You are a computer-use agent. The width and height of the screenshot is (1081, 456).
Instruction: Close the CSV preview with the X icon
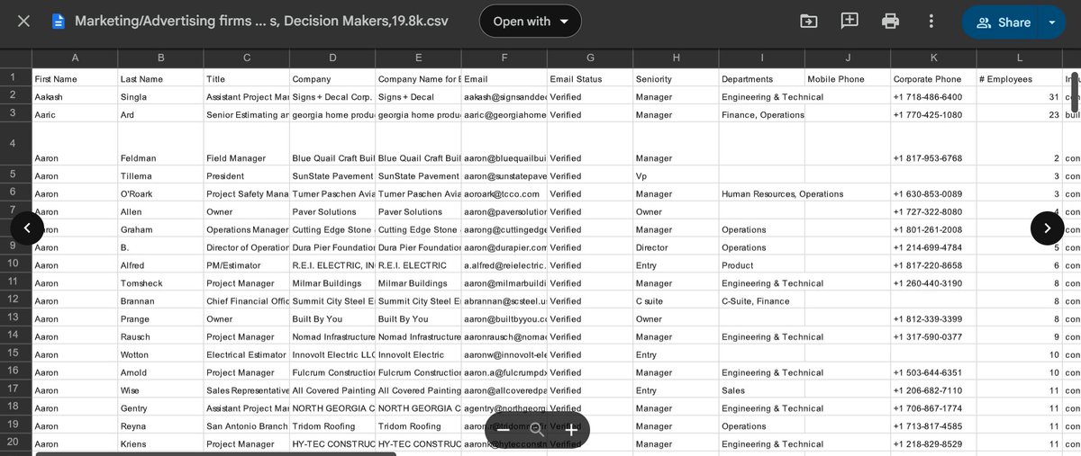pos(23,22)
